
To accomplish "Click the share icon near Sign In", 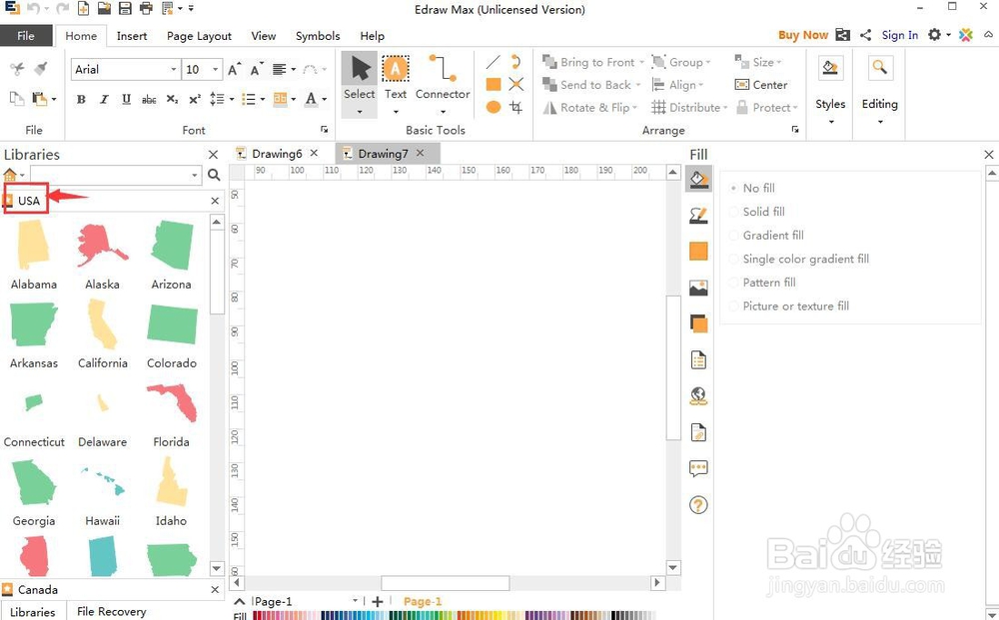I will coord(865,35).
